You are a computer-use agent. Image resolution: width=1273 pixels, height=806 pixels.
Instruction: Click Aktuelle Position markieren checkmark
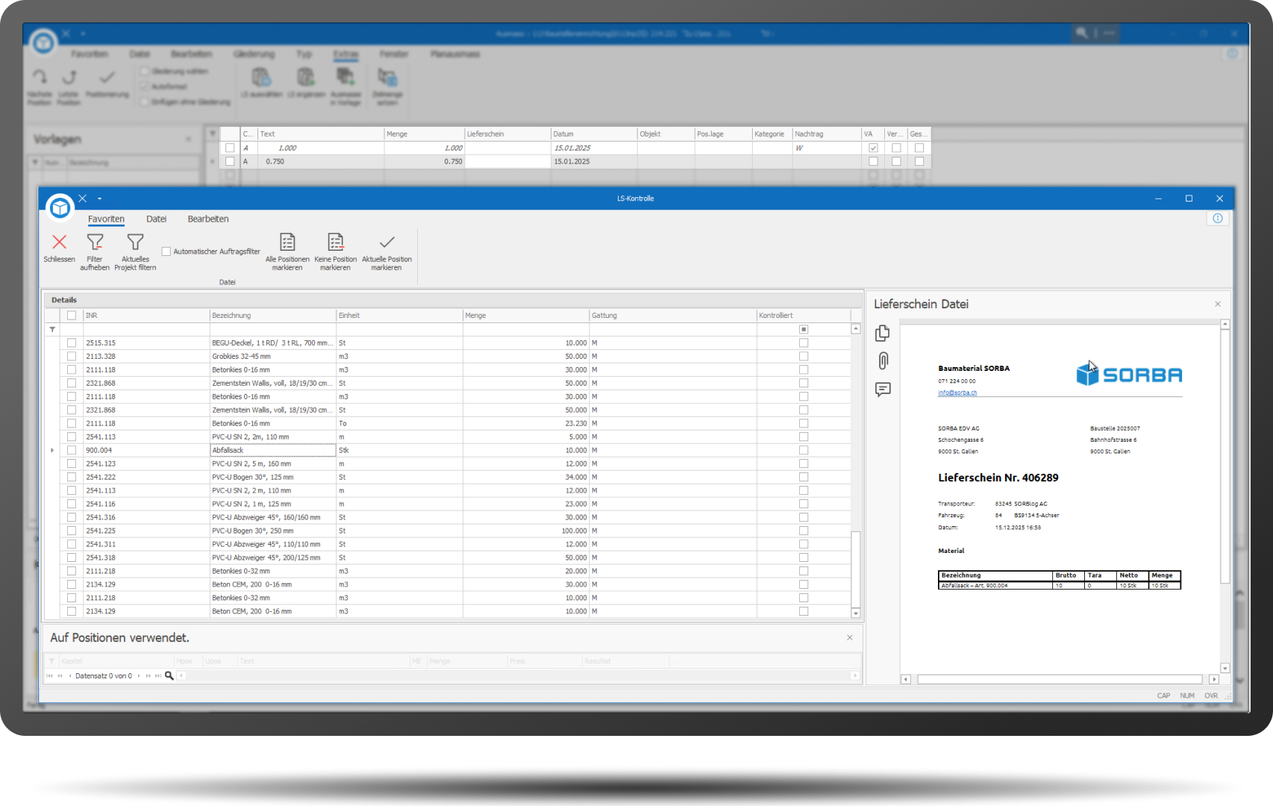(x=387, y=243)
